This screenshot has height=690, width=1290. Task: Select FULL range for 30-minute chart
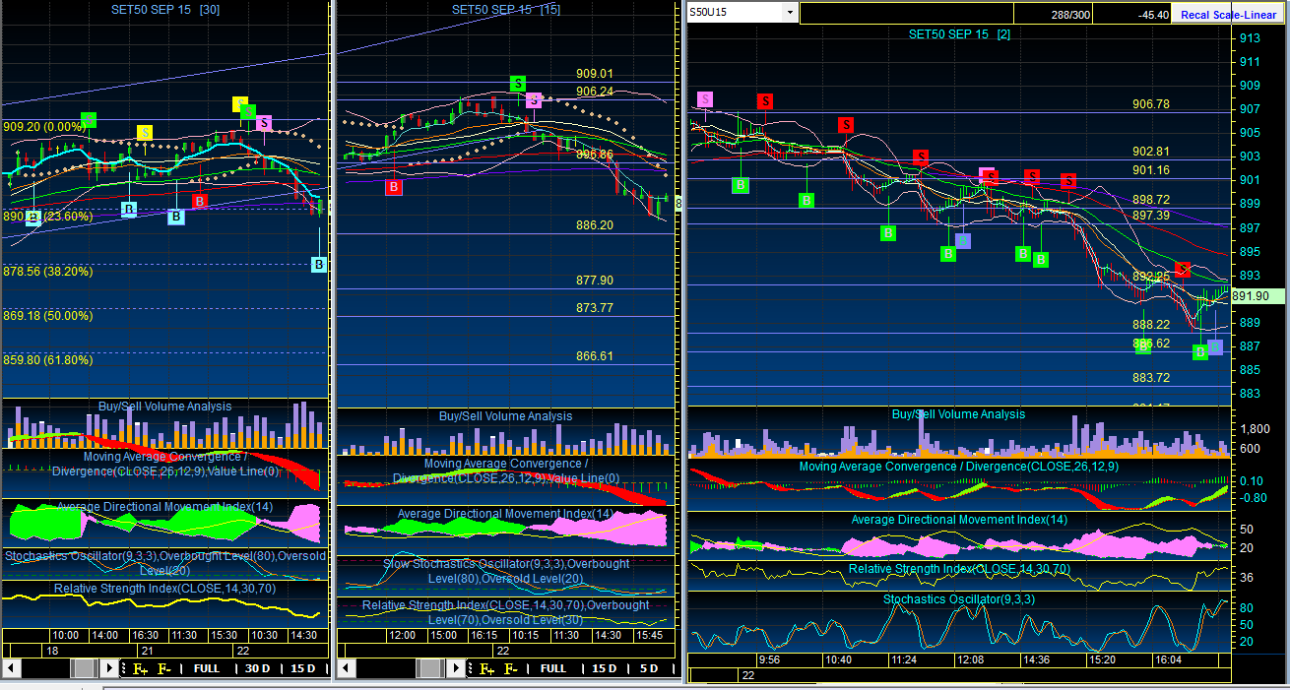pyautogui.click(x=207, y=668)
